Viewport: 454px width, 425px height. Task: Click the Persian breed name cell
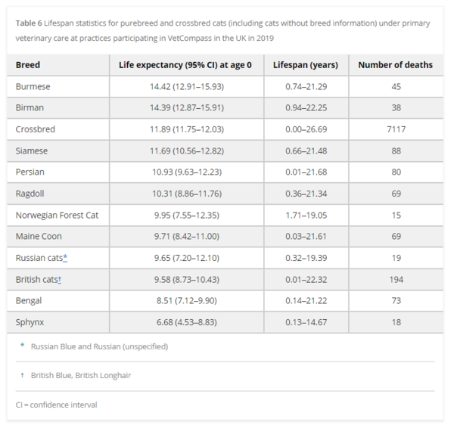31,172
